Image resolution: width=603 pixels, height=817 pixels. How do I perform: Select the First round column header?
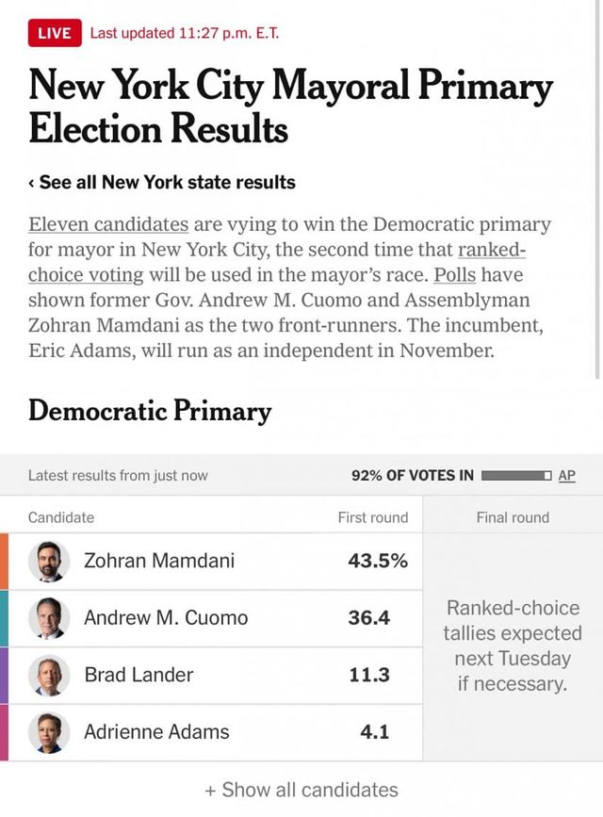373,517
